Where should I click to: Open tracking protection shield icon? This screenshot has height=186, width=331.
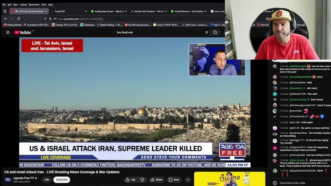(x=45, y=19)
